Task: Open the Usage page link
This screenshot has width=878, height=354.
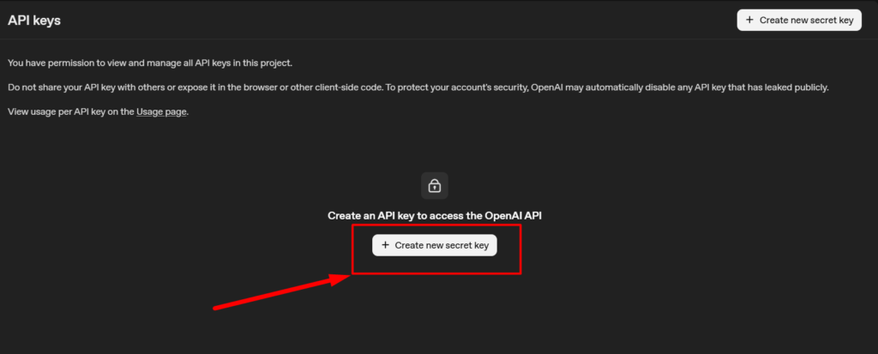Action: [x=161, y=112]
